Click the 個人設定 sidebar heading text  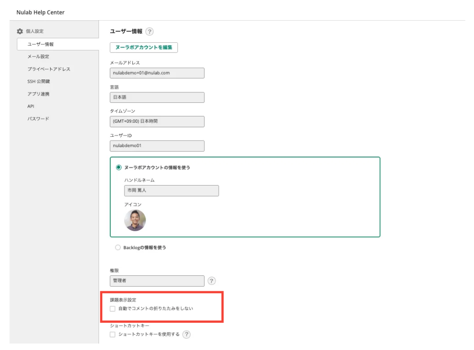click(34, 31)
